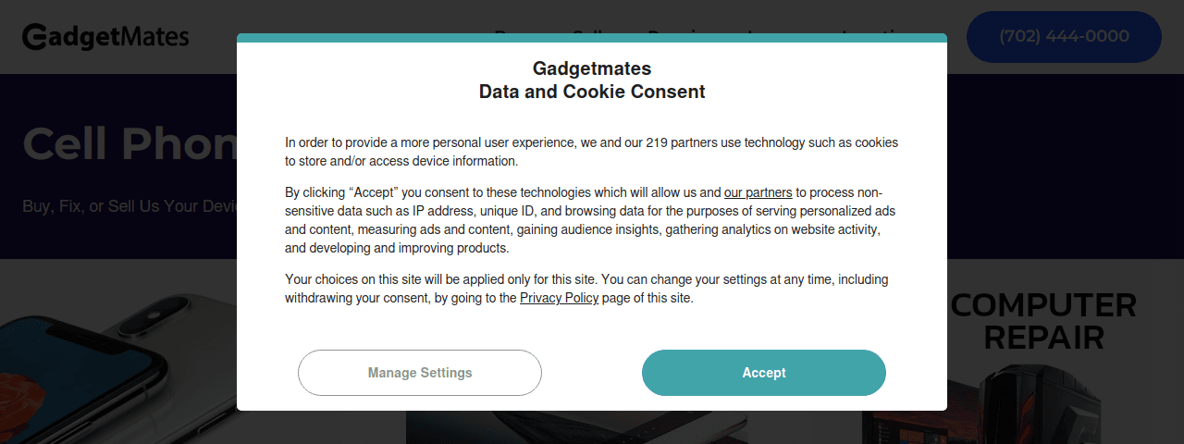Viewport: 1184px width, 444px height.
Task: Click the teal bar atop the consent dialog
Action: tap(592, 38)
